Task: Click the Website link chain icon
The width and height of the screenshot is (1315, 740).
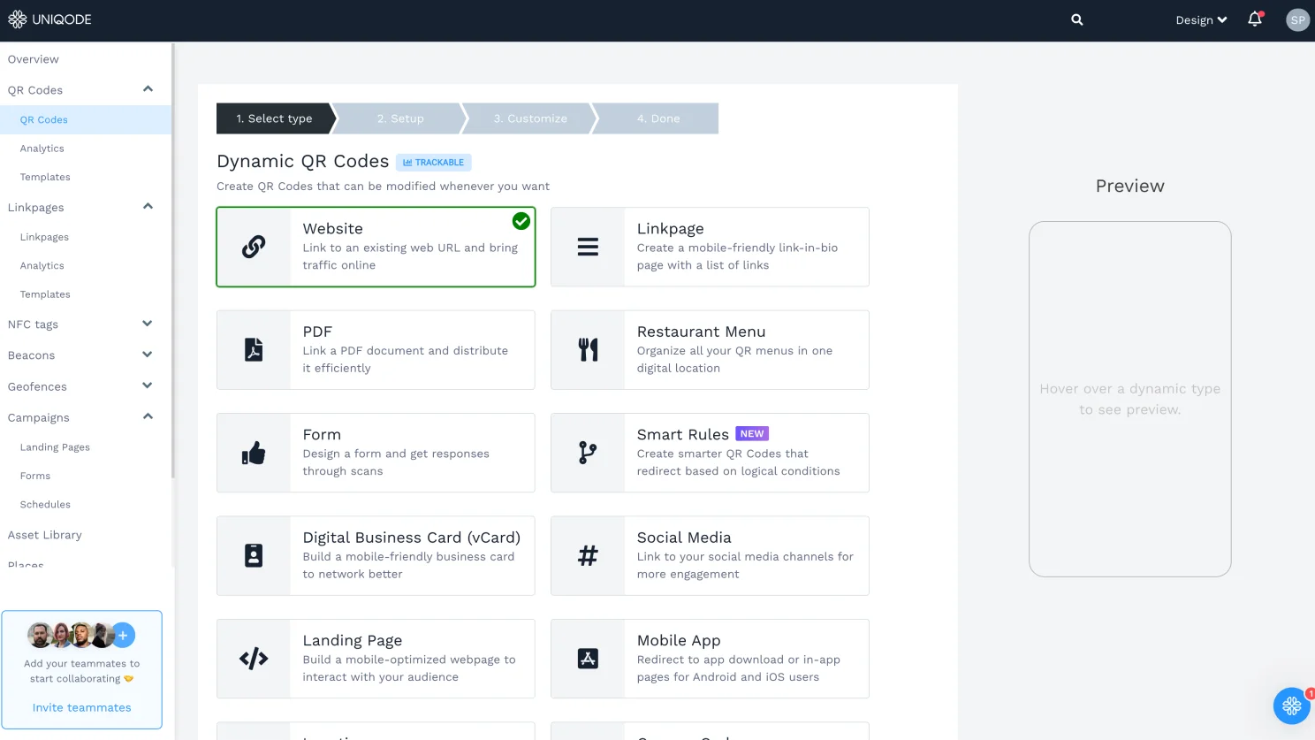Action: (x=254, y=247)
